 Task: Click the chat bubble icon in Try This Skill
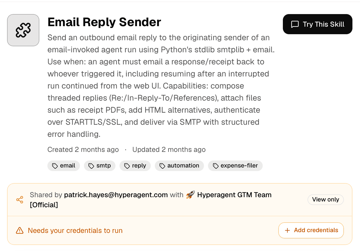295,24
